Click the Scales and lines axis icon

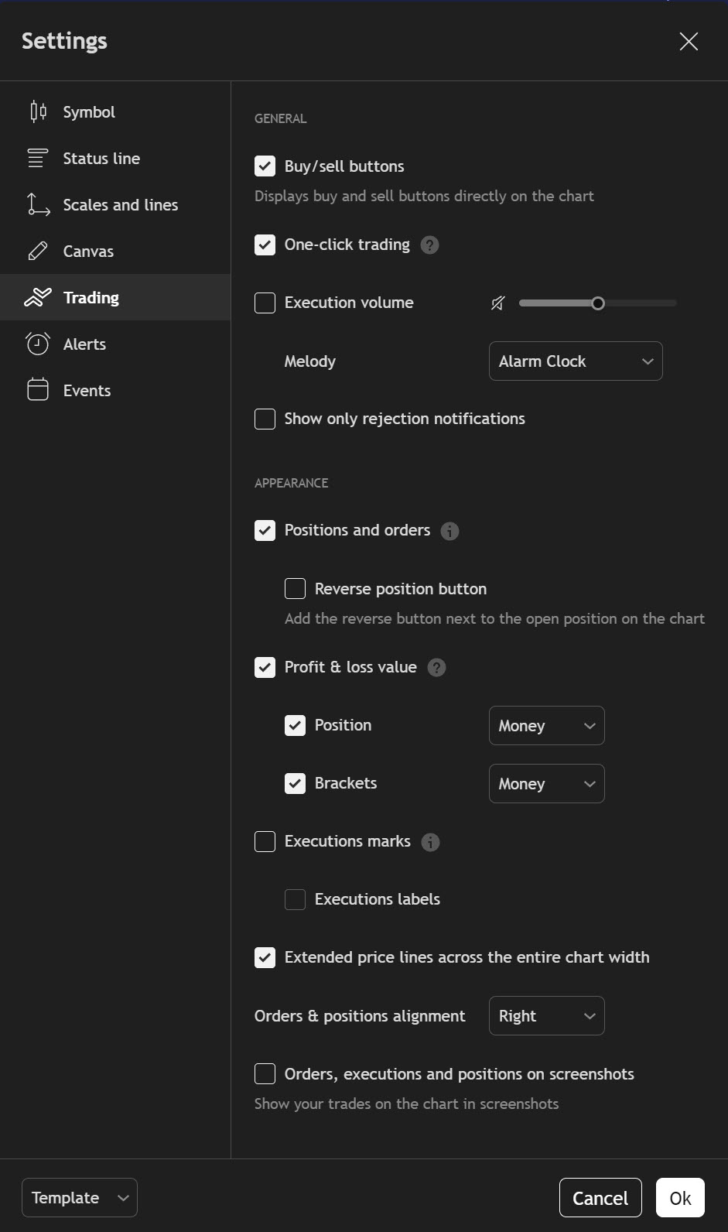tap(38, 205)
